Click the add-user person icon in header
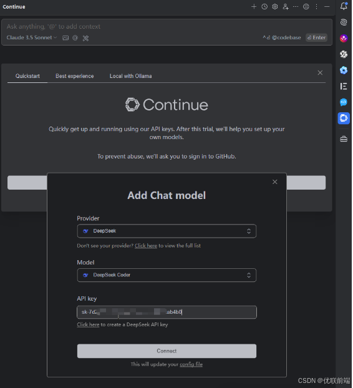Viewport: 353px width, 388px height. click(286, 7)
